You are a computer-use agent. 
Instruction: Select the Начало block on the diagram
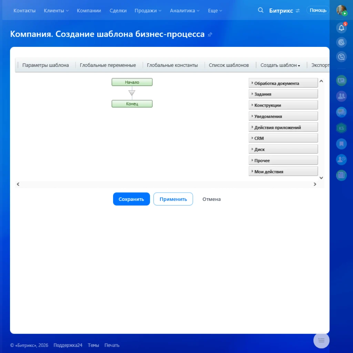coord(132,82)
